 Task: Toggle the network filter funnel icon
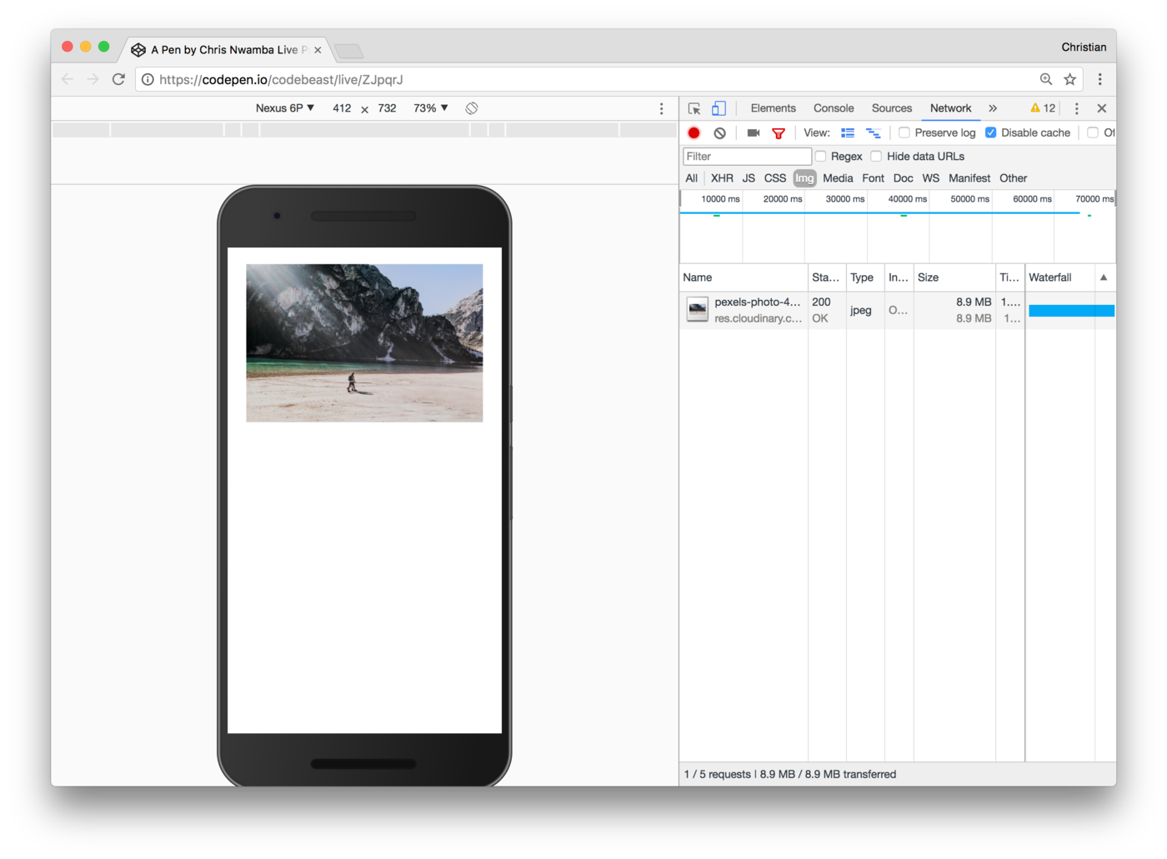coord(779,132)
